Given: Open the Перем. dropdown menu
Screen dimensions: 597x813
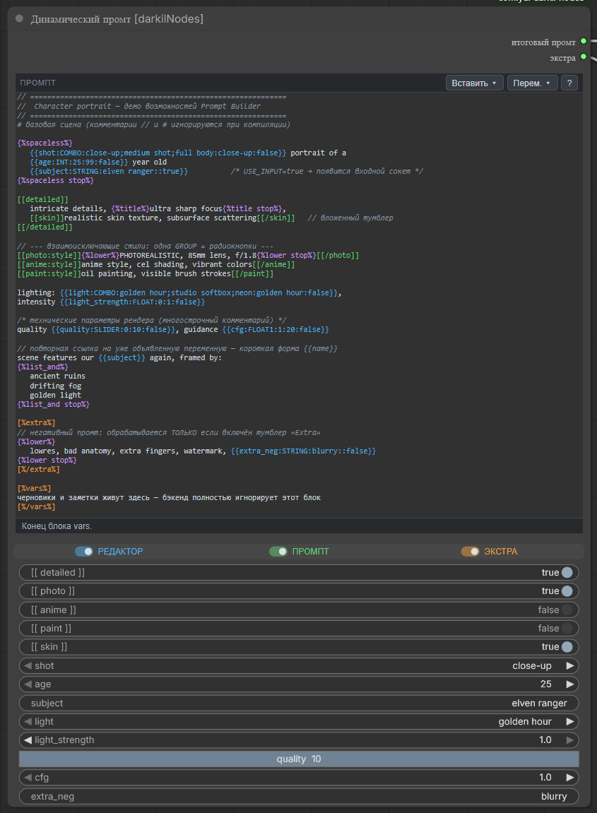Looking at the screenshot, I should click(x=531, y=83).
